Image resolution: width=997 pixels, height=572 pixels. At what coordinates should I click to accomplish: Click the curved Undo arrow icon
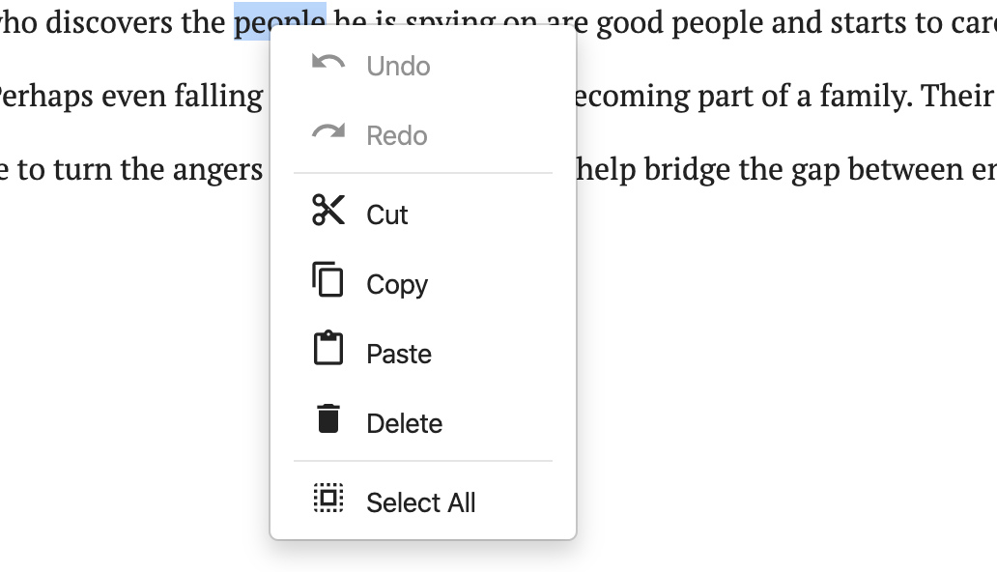[x=328, y=63]
